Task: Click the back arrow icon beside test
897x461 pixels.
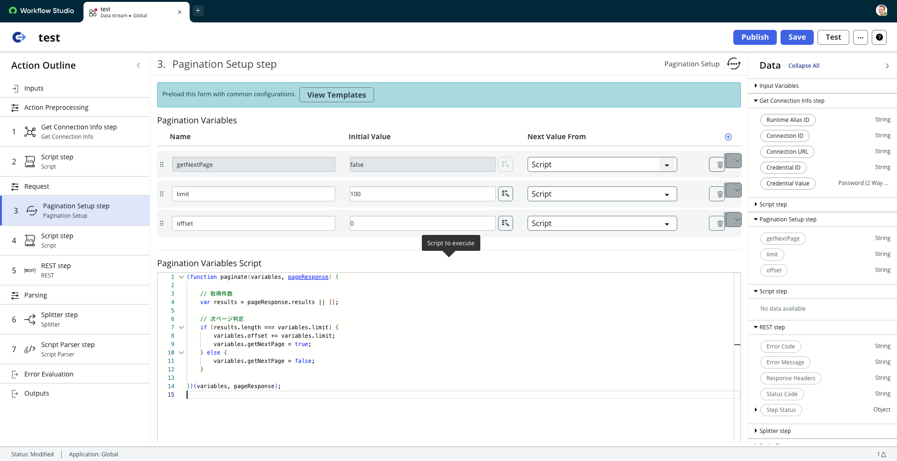Action: 19,37
